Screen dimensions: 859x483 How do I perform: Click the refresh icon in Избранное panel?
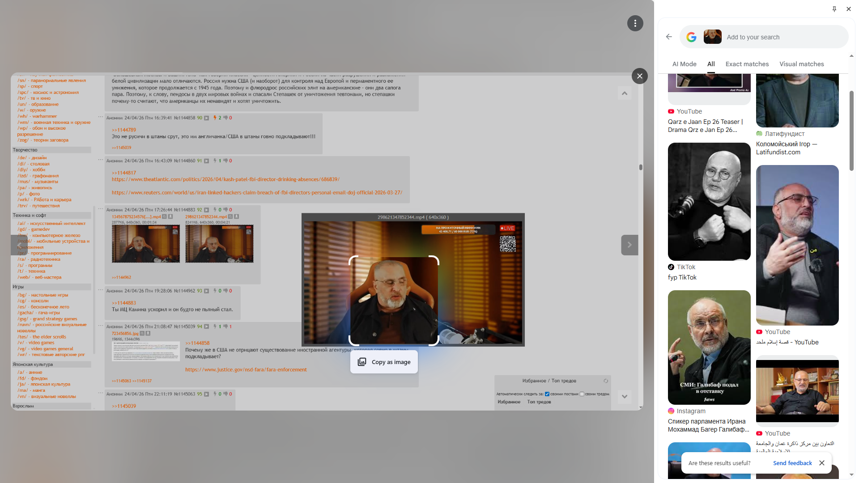[x=605, y=381]
